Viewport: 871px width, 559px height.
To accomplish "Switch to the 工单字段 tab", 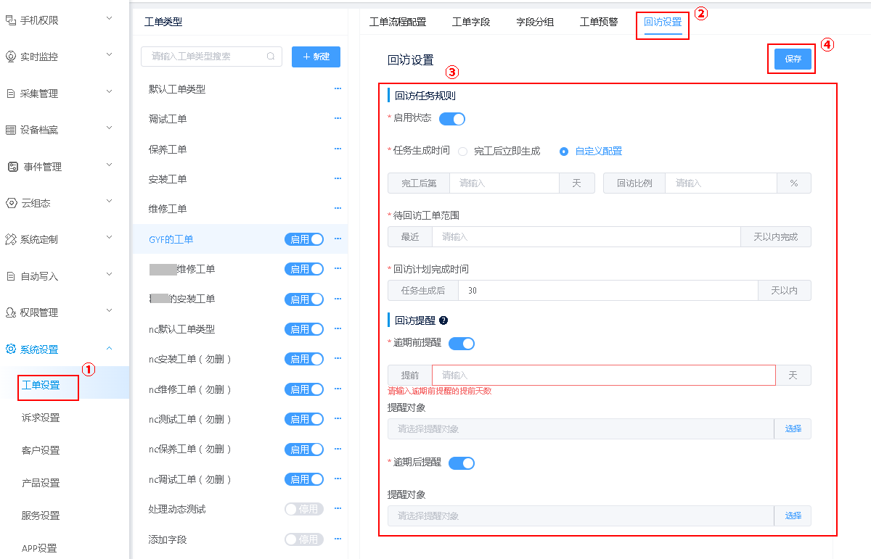I will click(471, 22).
